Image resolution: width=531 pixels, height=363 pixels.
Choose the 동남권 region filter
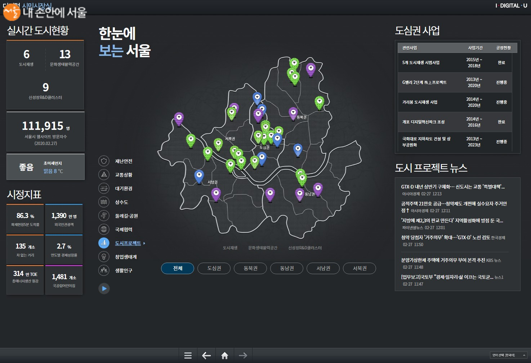point(287,268)
